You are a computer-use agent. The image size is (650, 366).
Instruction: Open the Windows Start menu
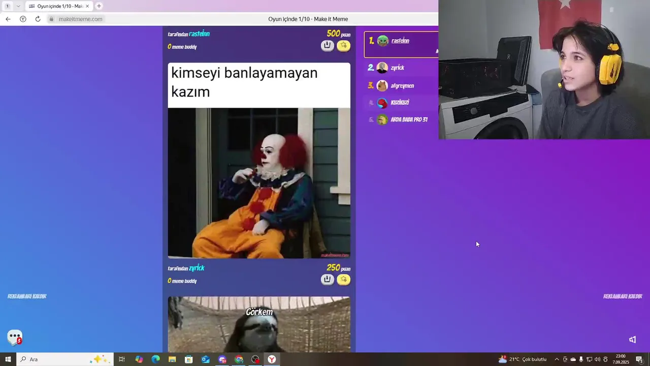coord(8,359)
